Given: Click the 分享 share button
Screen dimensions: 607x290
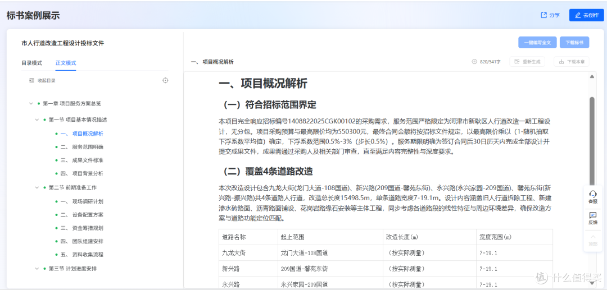Looking at the screenshot, I should point(550,15).
